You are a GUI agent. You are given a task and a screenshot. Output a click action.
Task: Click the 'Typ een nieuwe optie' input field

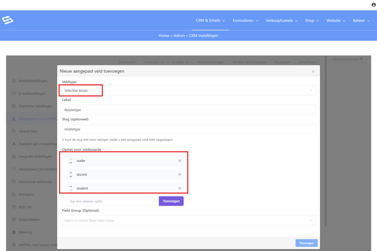113,201
